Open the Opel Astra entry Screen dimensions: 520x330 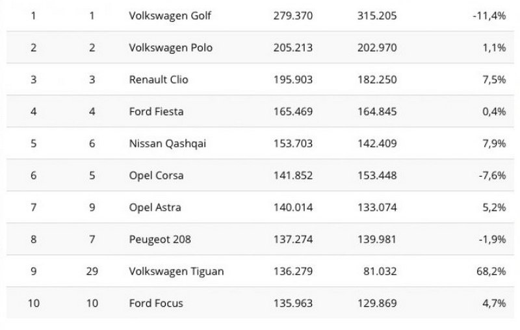click(x=155, y=207)
